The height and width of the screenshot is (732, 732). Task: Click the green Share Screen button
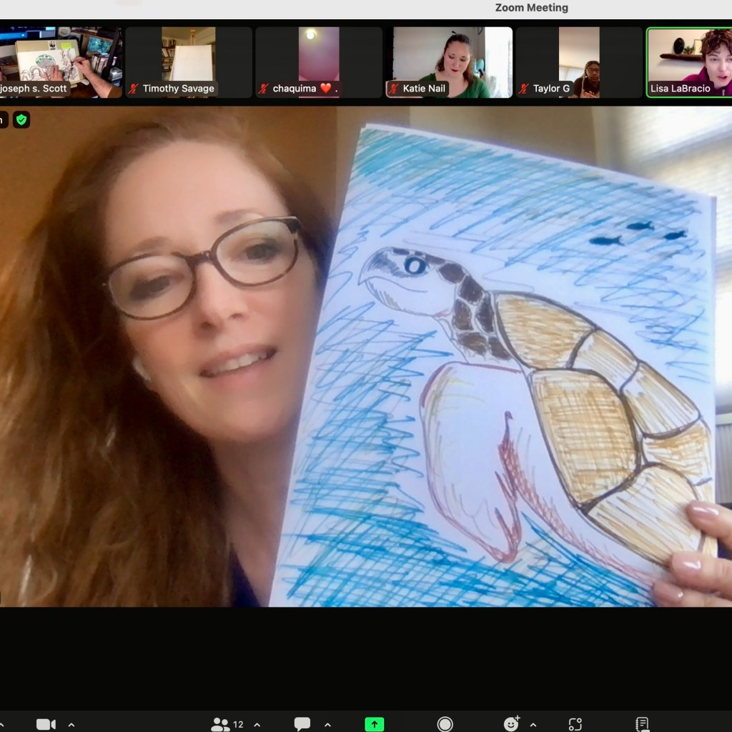[374, 724]
